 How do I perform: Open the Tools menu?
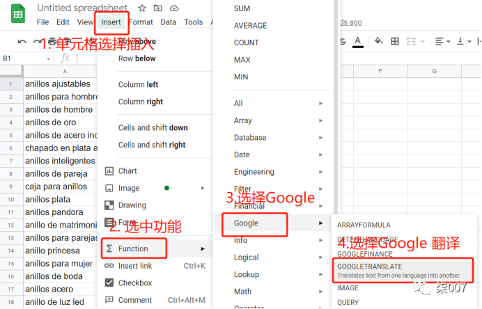(x=194, y=22)
